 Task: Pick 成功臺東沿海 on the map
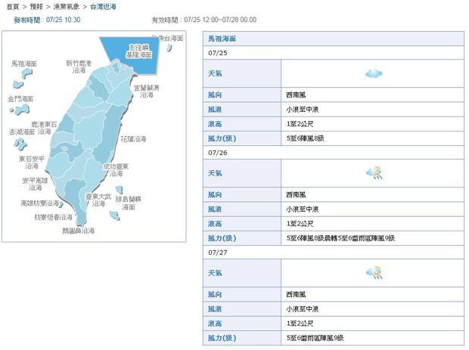point(116,169)
